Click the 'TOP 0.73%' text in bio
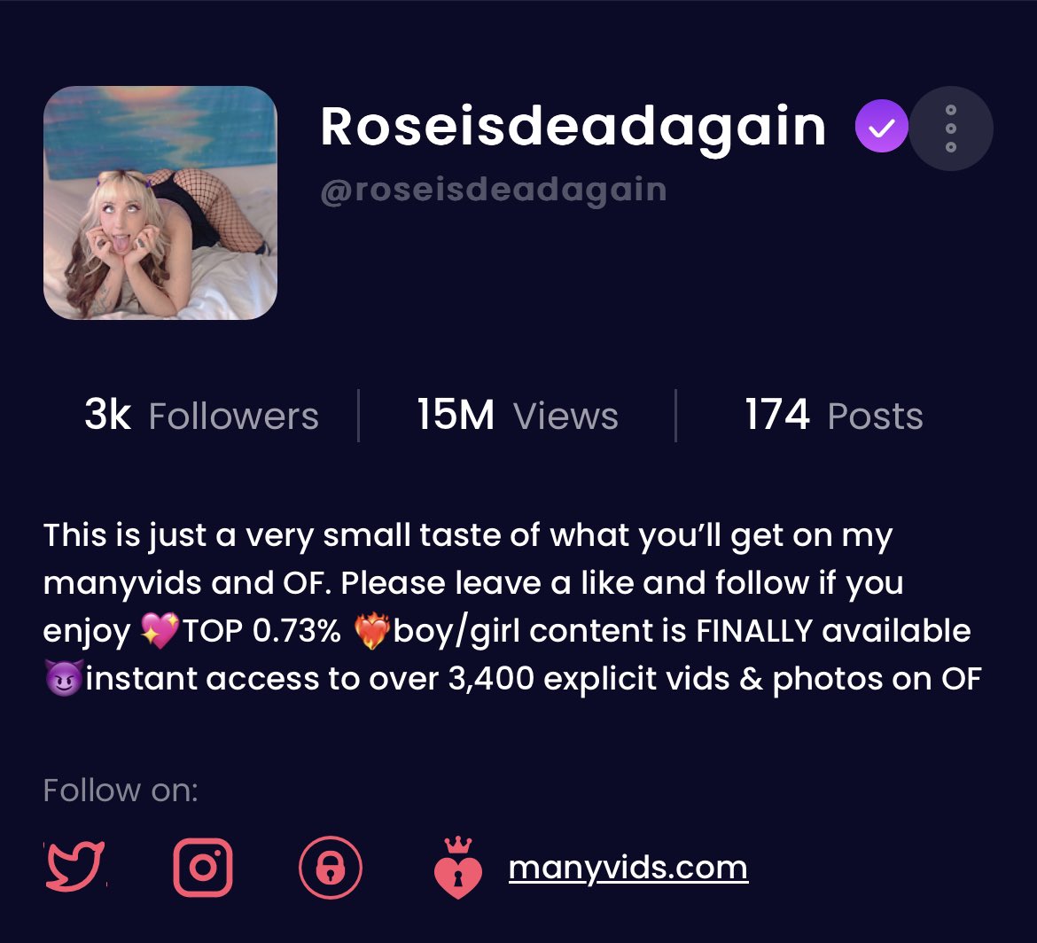The height and width of the screenshot is (943, 1037). (x=261, y=631)
